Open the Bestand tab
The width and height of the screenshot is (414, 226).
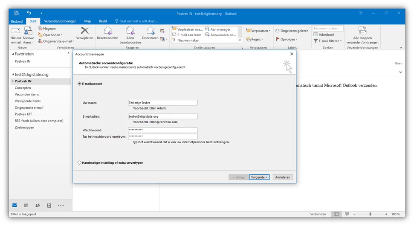pos(17,21)
